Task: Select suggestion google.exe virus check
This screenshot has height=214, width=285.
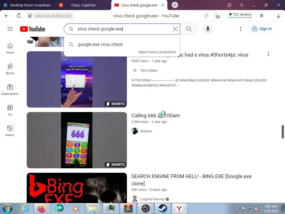Action: [122, 44]
